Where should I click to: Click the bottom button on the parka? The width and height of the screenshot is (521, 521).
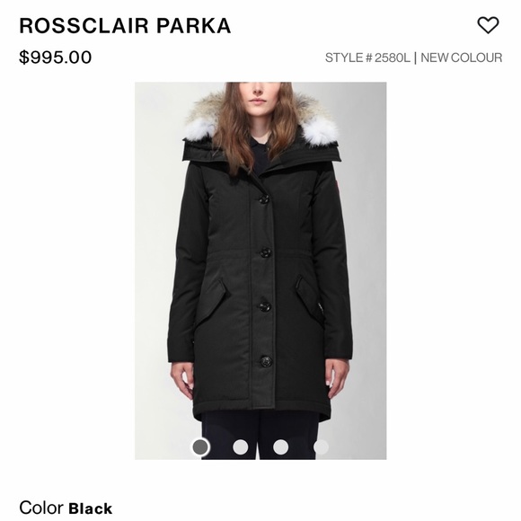coord(266,361)
